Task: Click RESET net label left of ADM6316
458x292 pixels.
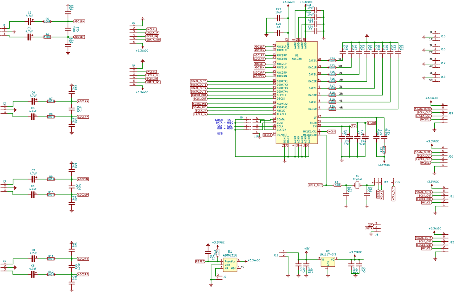Action: pos(200,261)
